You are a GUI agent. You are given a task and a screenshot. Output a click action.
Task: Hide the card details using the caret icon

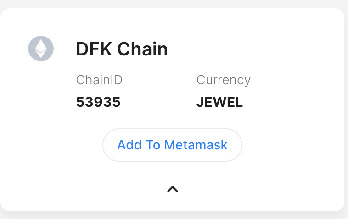pyautogui.click(x=173, y=189)
